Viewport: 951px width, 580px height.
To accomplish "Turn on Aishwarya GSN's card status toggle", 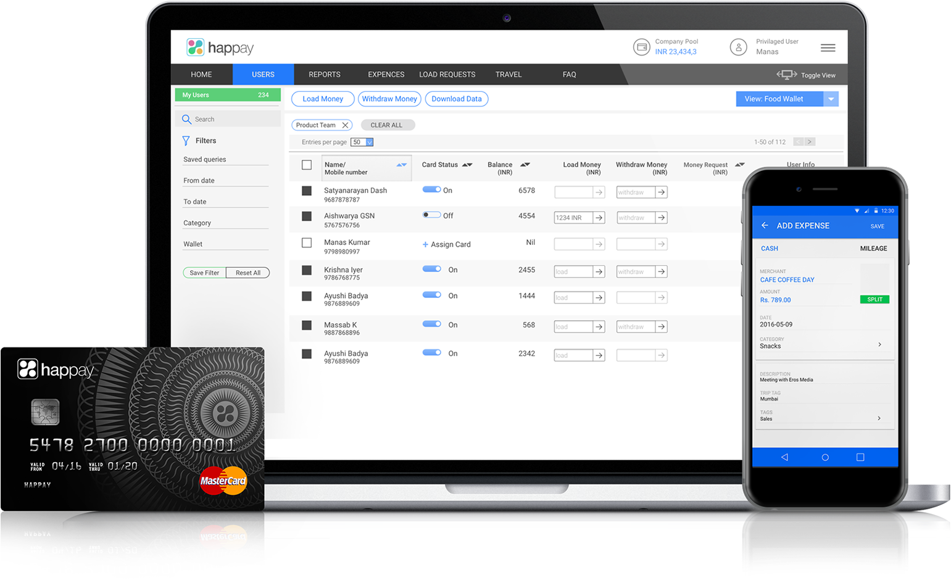I will pyautogui.click(x=431, y=215).
